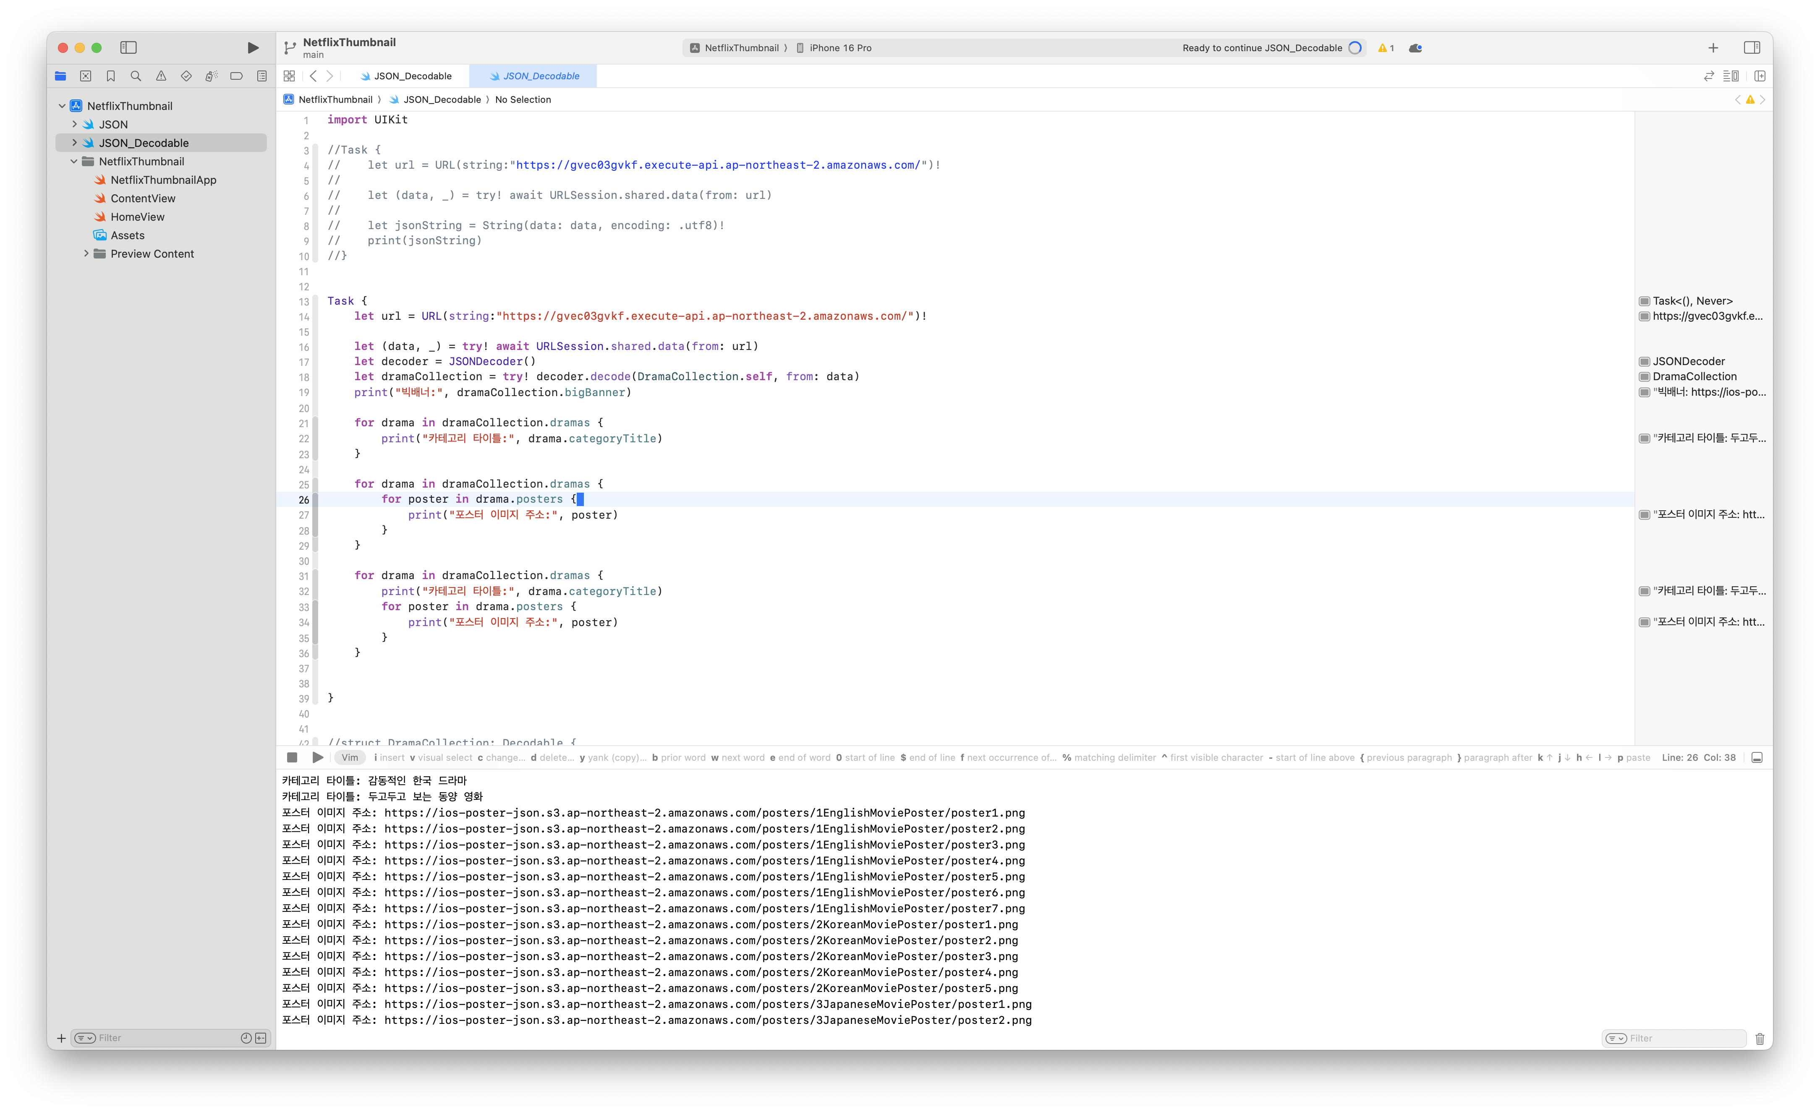Expand the Preview Content folder

[86, 253]
